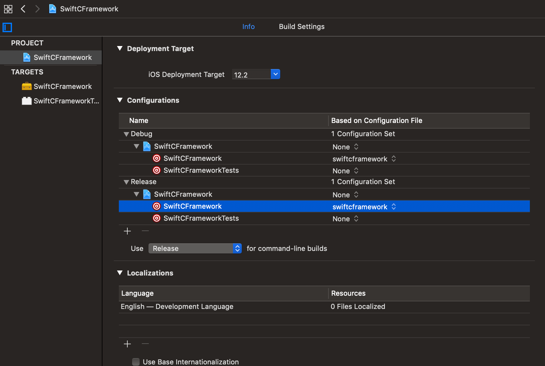Open the related items grid menu
The height and width of the screenshot is (366, 545).
tap(8, 9)
